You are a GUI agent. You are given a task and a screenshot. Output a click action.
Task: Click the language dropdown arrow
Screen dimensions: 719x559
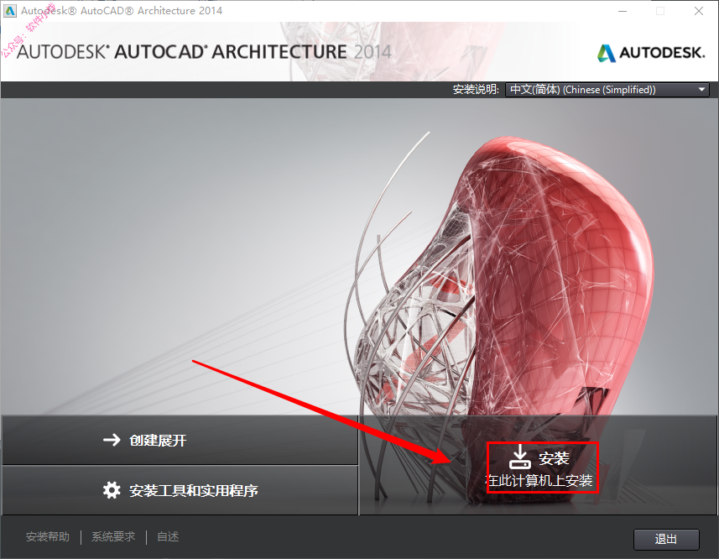(701, 90)
